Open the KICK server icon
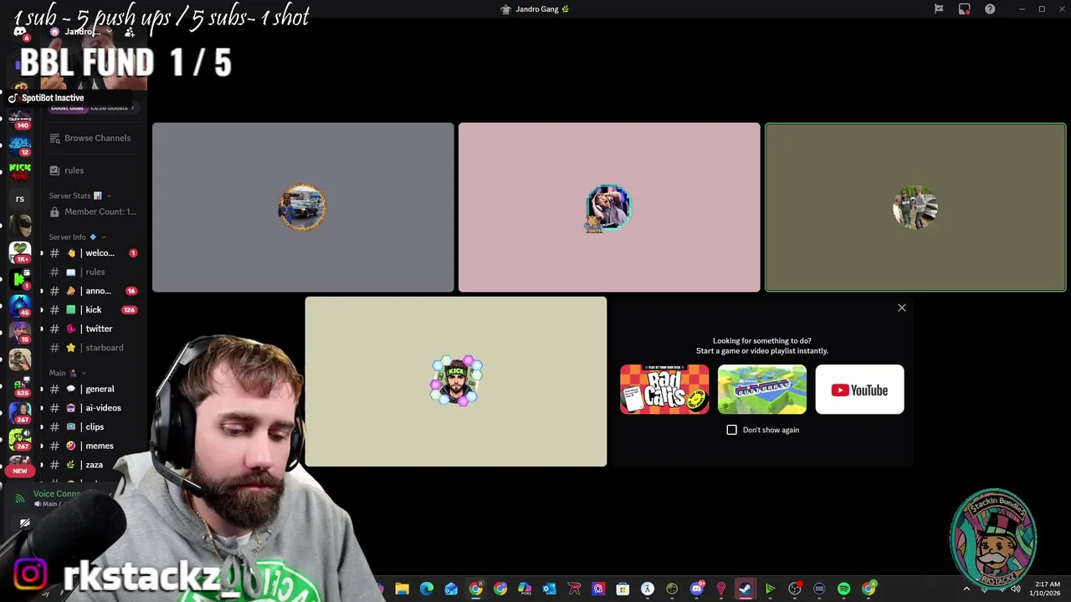1071x602 pixels. pyautogui.click(x=20, y=171)
